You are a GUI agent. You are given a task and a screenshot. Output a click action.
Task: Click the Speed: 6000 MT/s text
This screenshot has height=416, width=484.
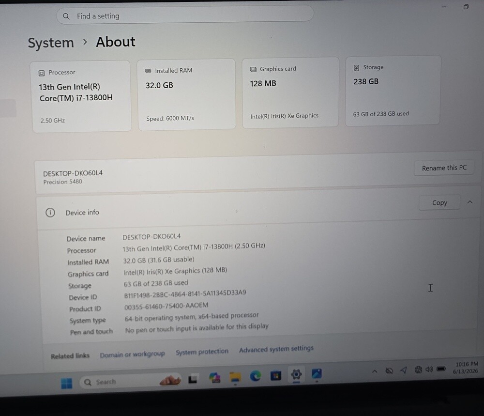(170, 118)
